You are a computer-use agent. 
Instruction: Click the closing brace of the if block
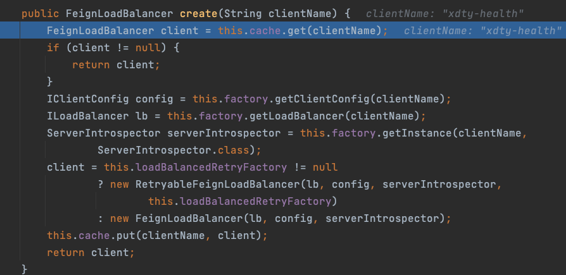pos(50,82)
